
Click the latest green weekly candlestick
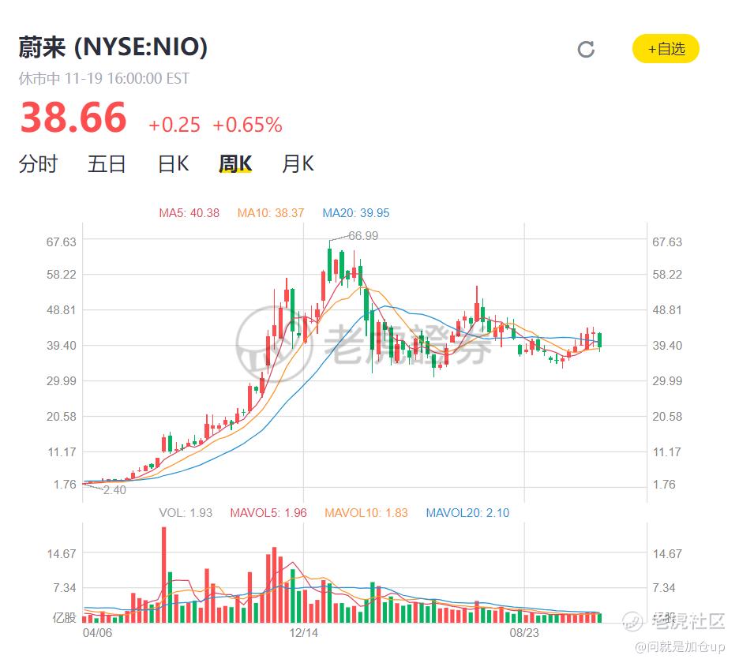tap(599, 341)
